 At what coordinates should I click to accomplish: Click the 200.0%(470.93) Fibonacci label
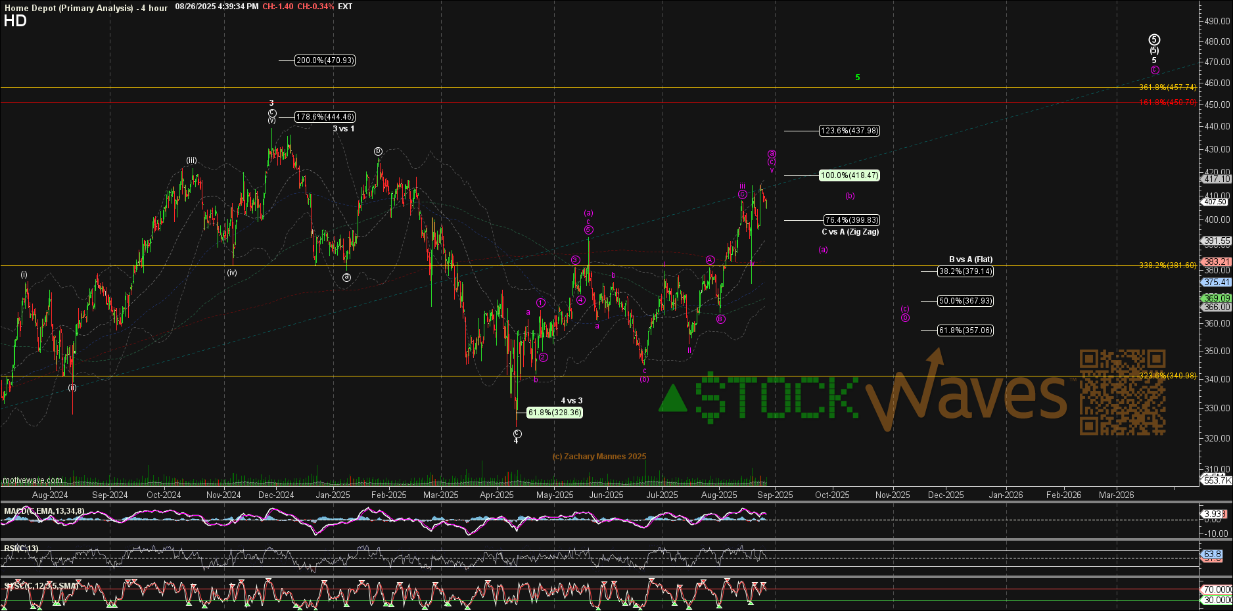(x=325, y=60)
